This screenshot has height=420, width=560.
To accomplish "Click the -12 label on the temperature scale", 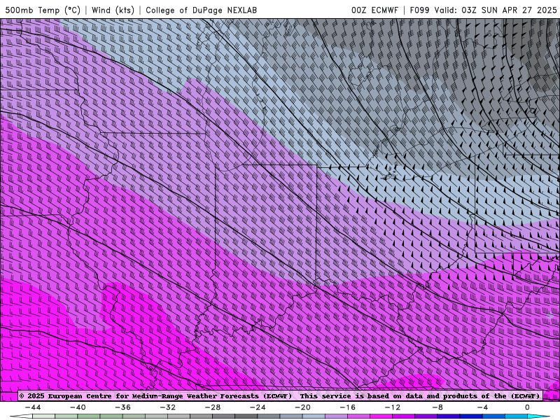I will click(393, 407).
